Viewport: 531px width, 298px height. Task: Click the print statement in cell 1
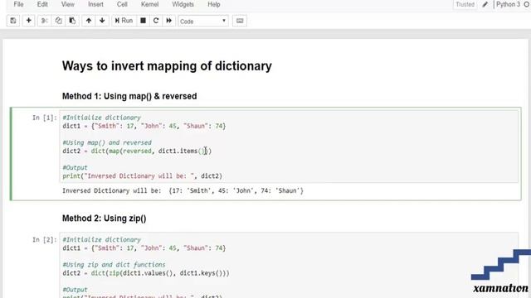(142, 176)
